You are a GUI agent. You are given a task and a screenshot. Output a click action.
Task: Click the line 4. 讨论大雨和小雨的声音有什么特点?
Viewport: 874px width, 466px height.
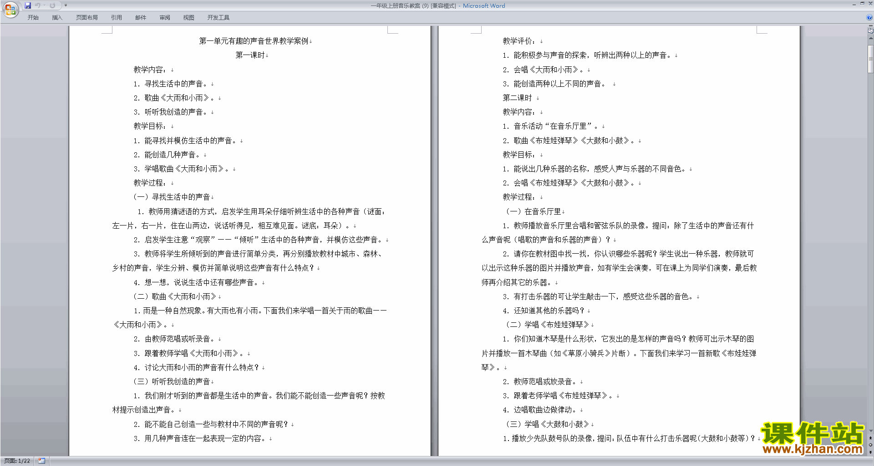(x=197, y=367)
